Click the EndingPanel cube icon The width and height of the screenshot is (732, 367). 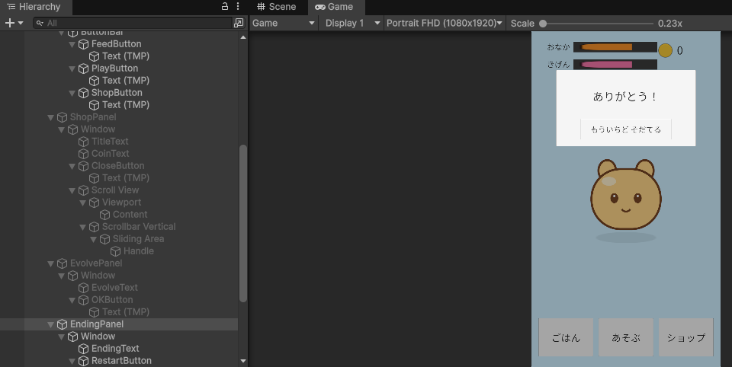(x=62, y=324)
